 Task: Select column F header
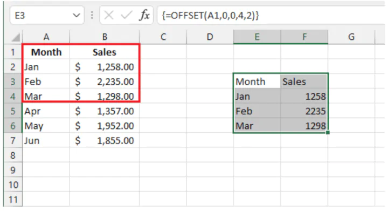(x=304, y=37)
